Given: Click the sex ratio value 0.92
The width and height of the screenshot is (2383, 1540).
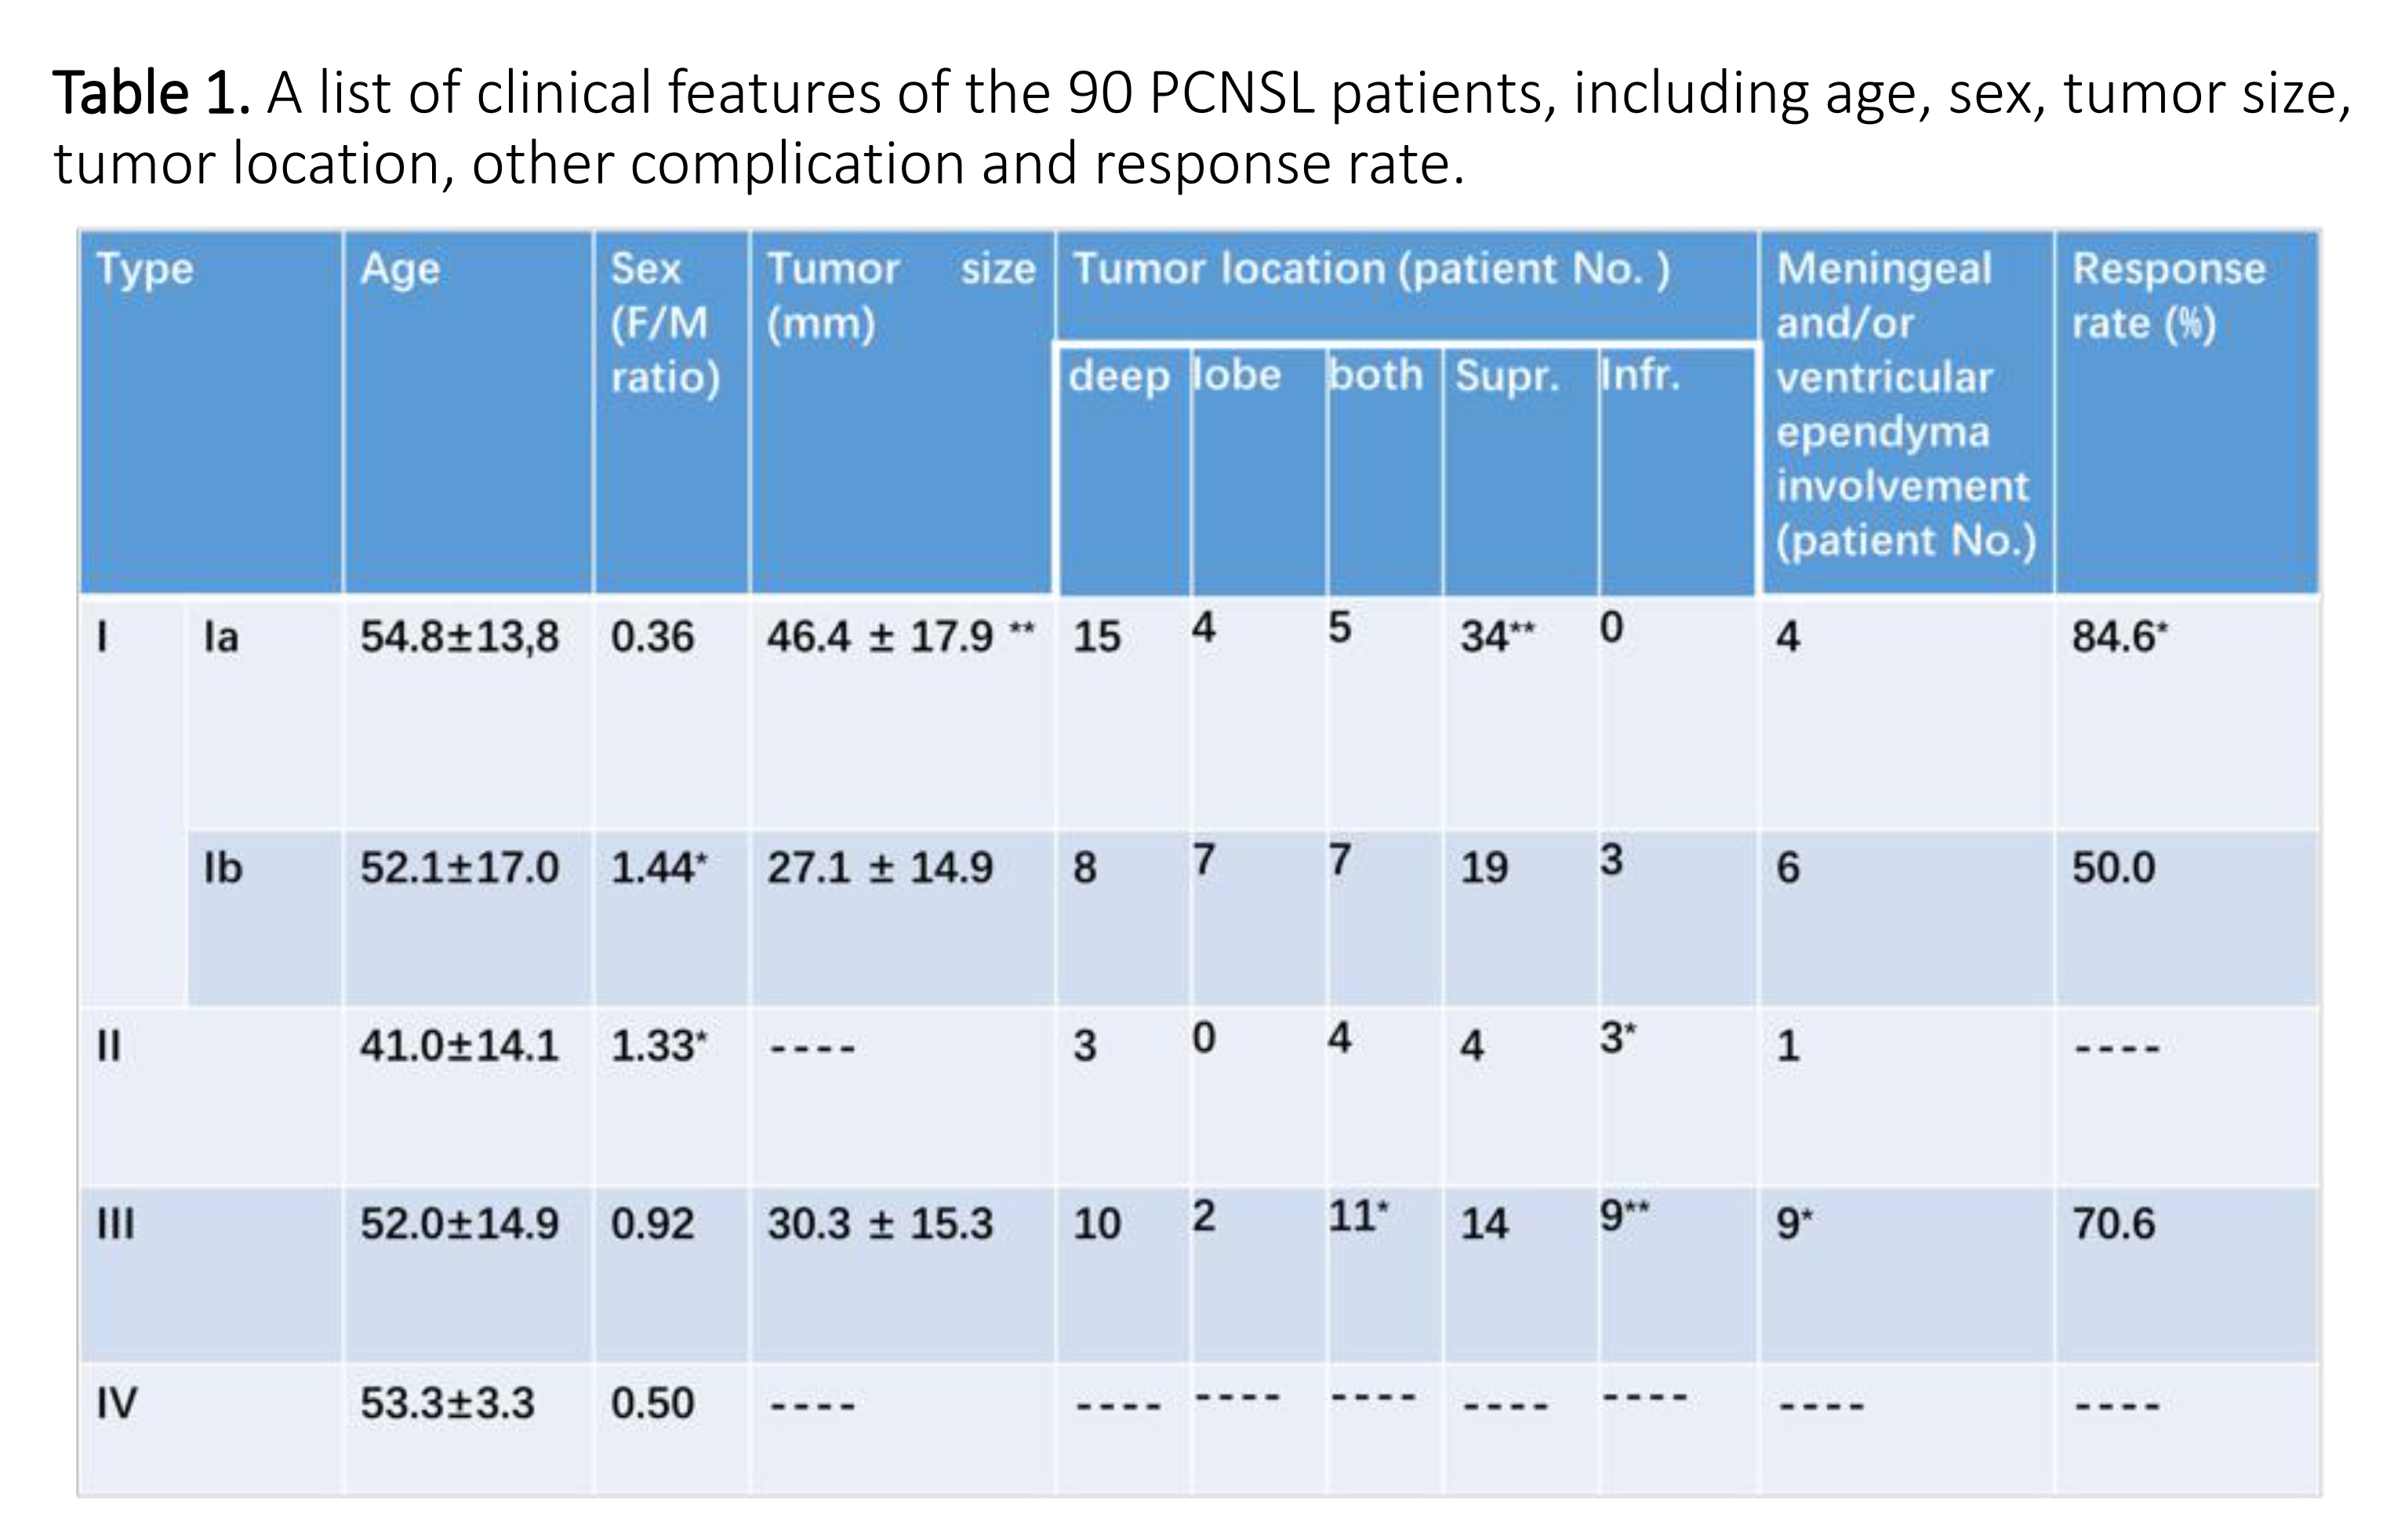Looking at the screenshot, I should pyautogui.click(x=652, y=1224).
